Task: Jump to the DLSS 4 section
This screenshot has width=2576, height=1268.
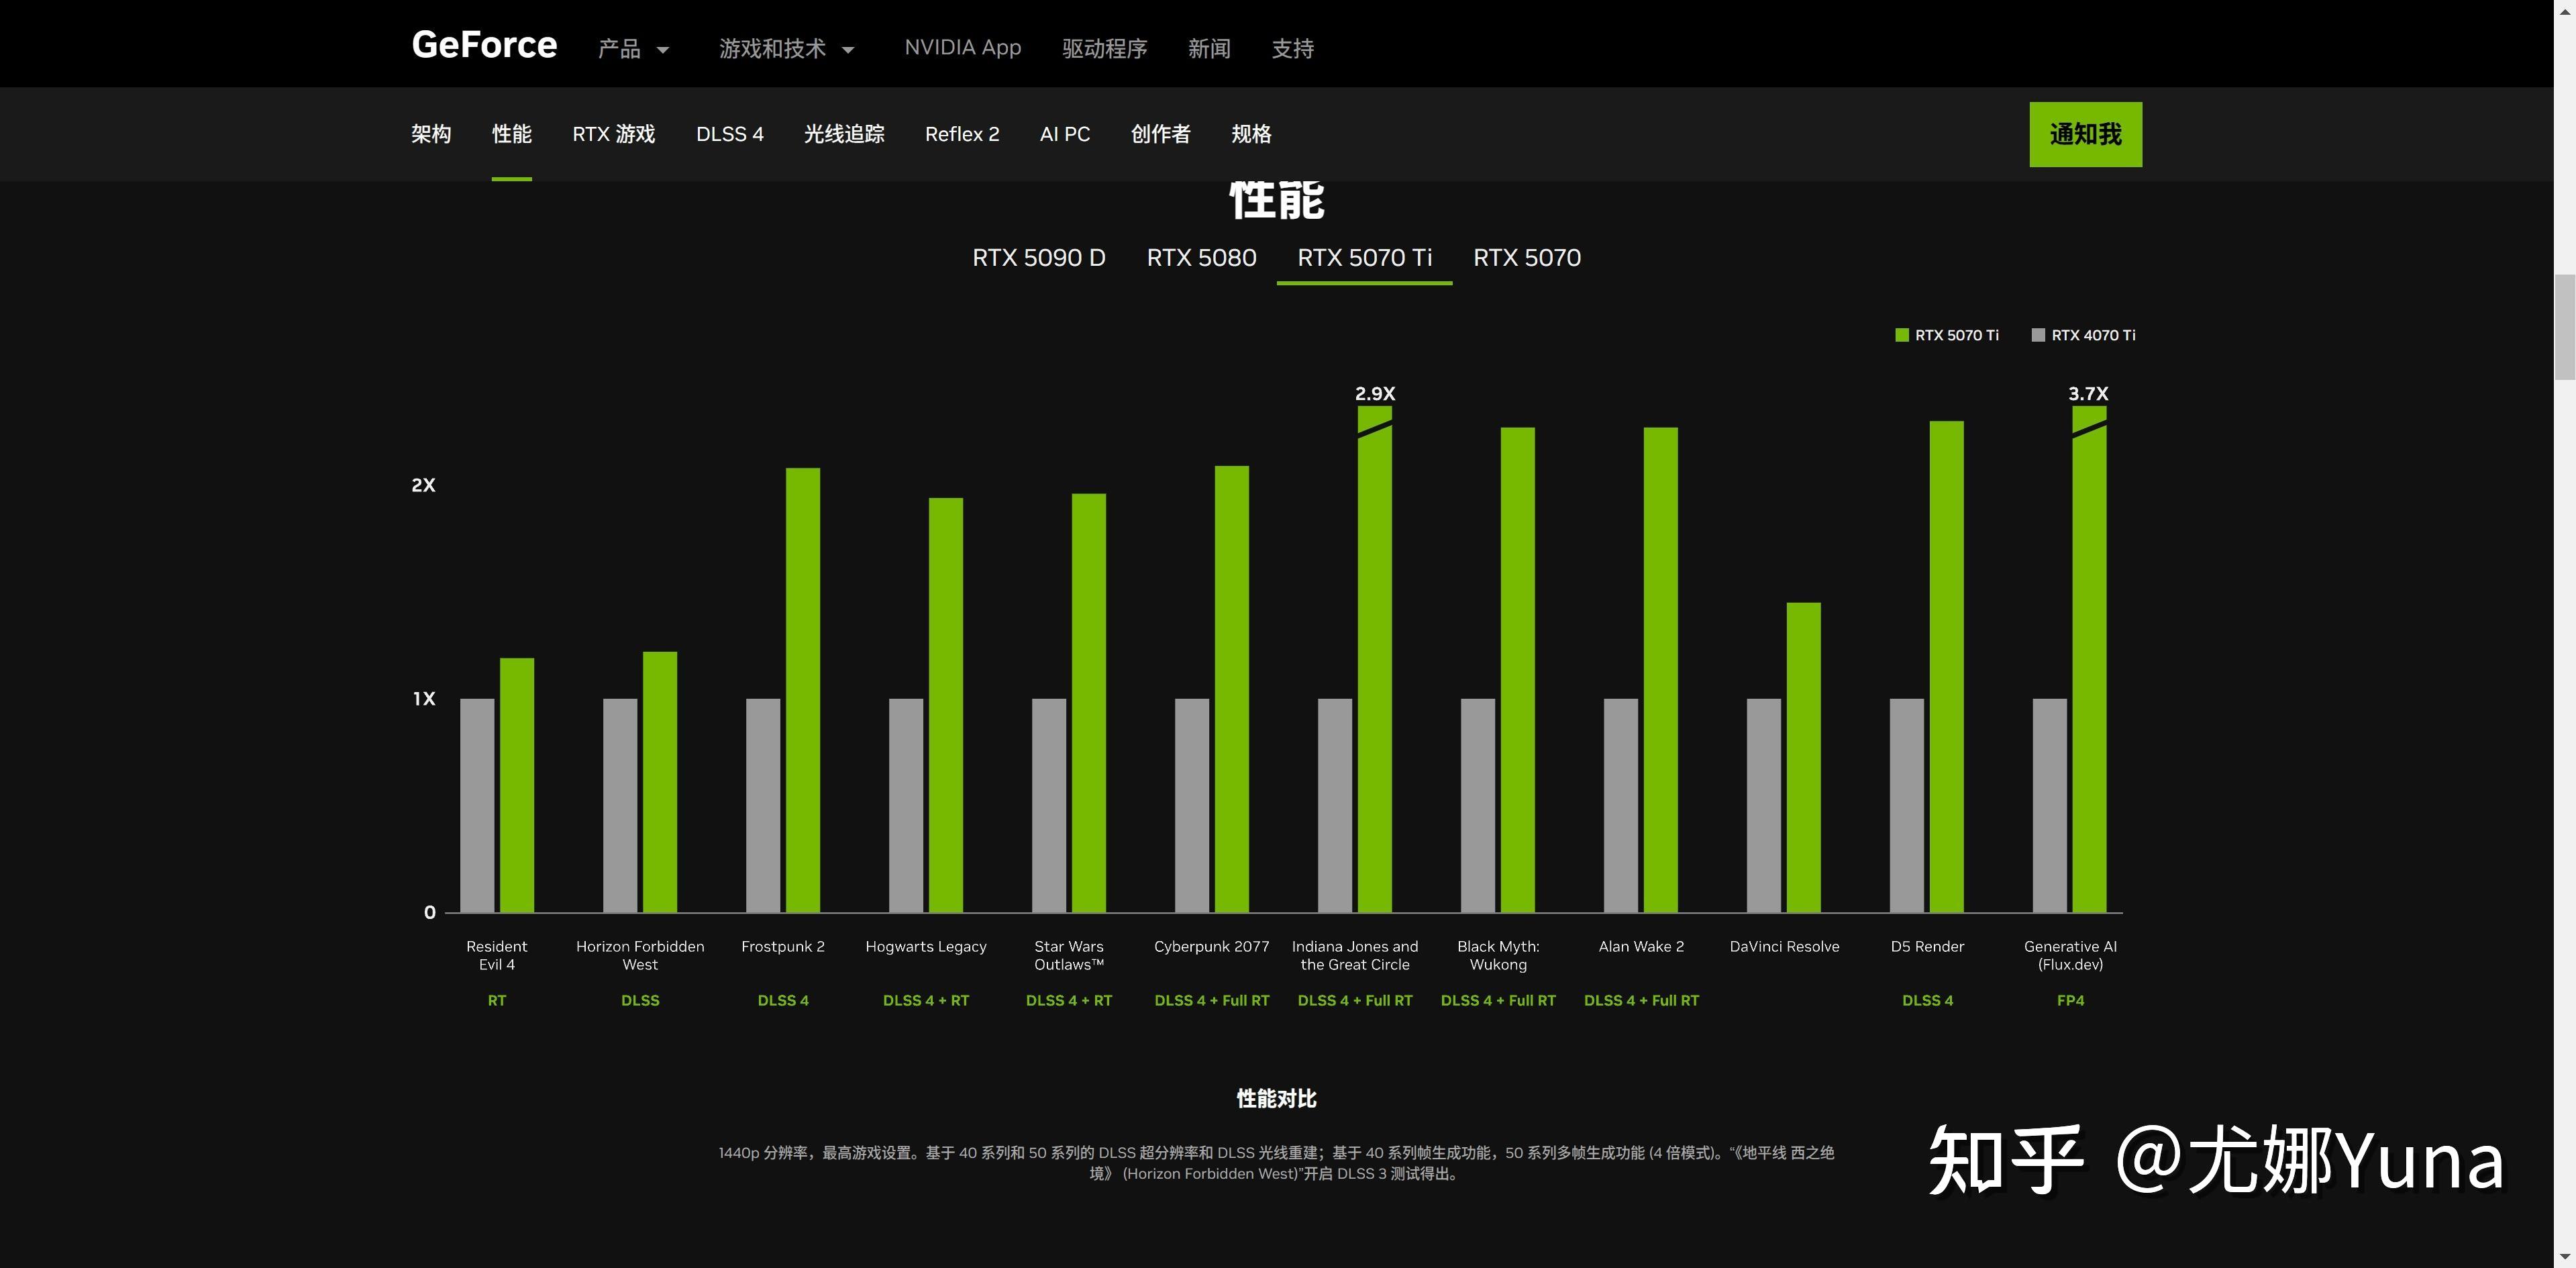Action: (729, 134)
